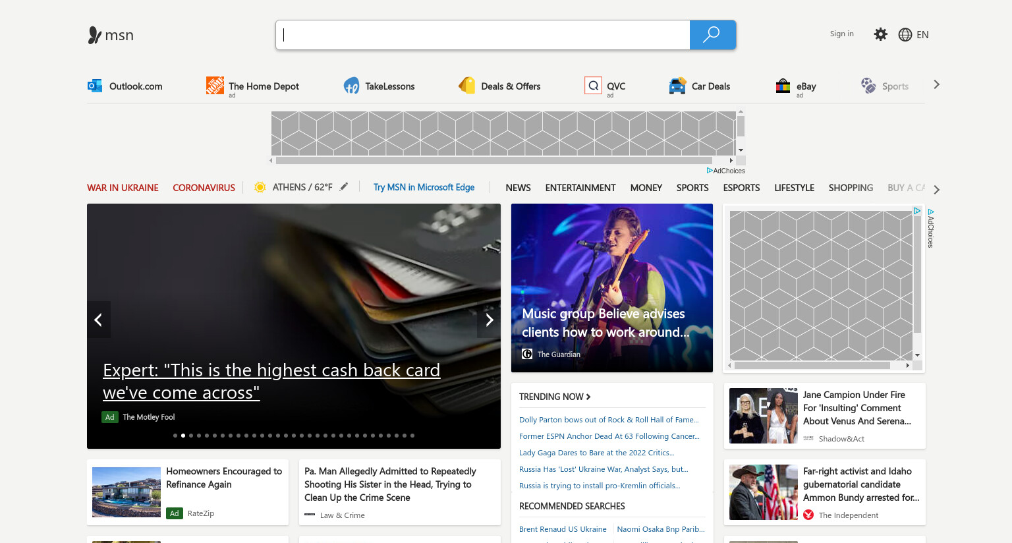
Task: Open CORONAVIRUS coverage link
Action: [204, 188]
